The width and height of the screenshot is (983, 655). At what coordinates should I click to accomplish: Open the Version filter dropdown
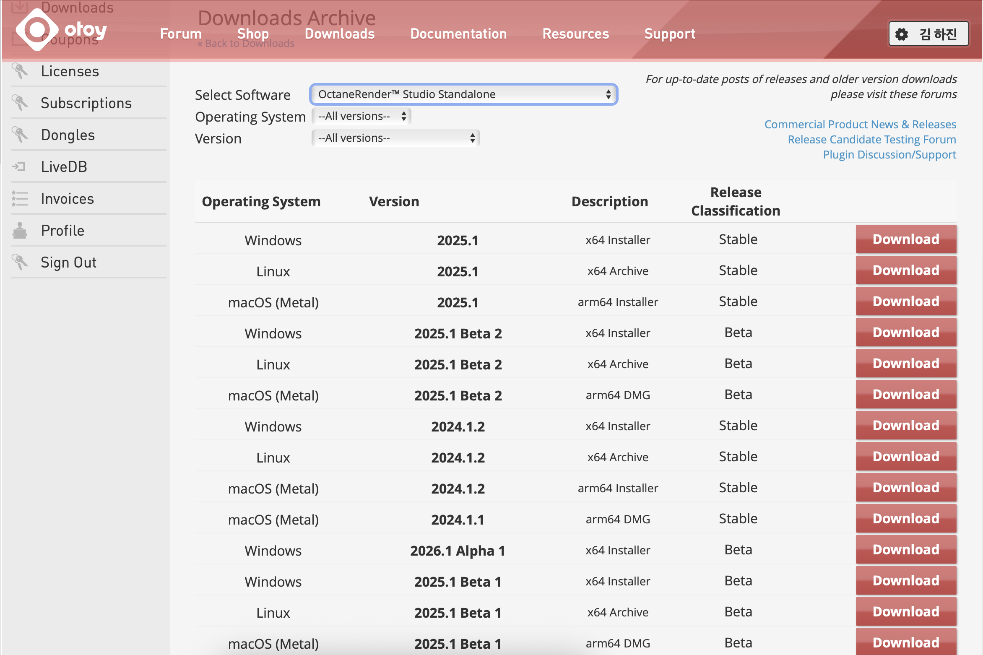click(x=395, y=138)
